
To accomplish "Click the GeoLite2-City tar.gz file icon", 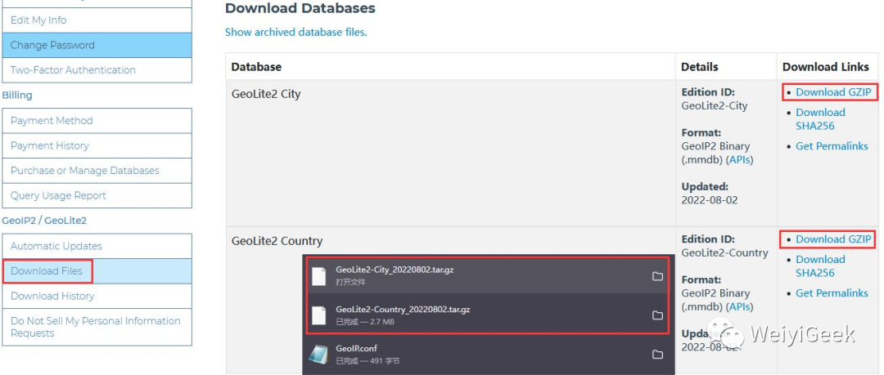I will [319, 276].
